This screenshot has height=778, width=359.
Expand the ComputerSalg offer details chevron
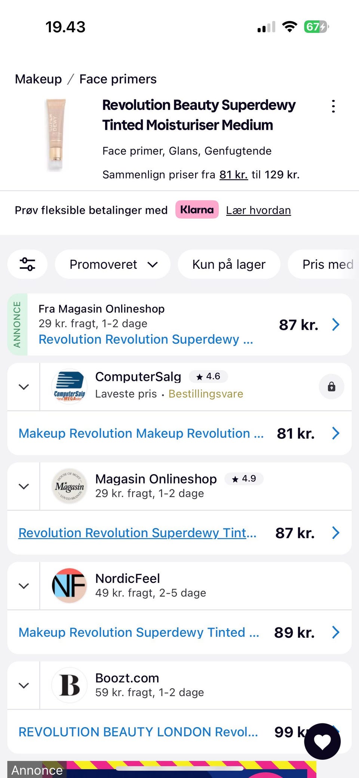click(x=24, y=387)
